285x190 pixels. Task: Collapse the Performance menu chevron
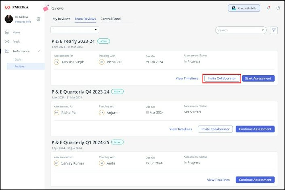tap(40, 51)
